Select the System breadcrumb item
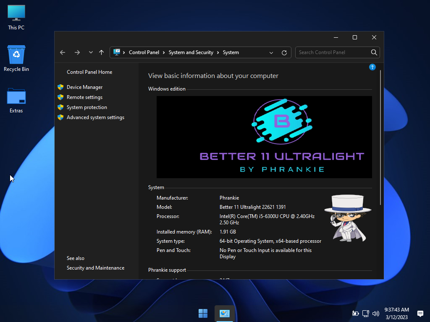Screen dimensions: 430x322 [x=231, y=52]
